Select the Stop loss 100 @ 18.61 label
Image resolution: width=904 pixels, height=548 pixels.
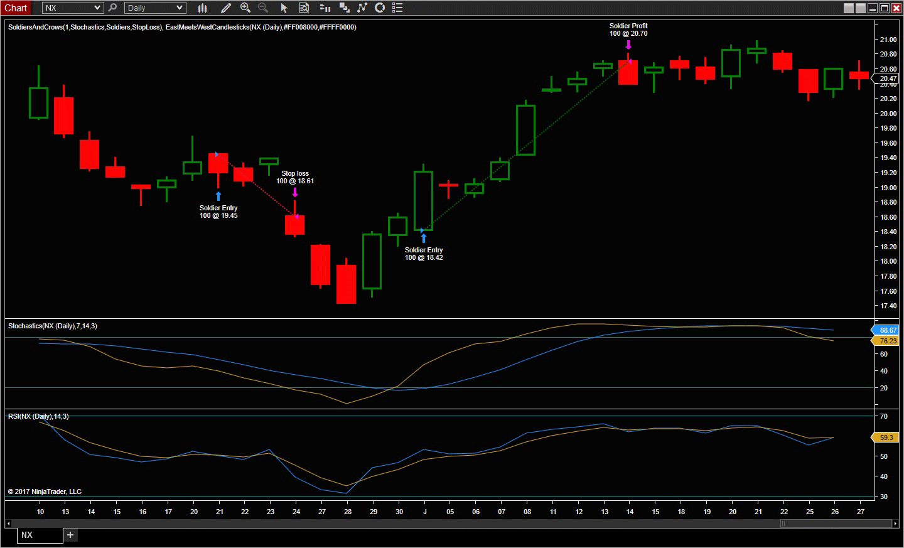[x=295, y=177]
